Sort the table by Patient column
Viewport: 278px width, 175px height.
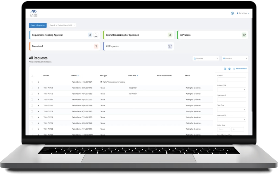(x=78, y=76)
